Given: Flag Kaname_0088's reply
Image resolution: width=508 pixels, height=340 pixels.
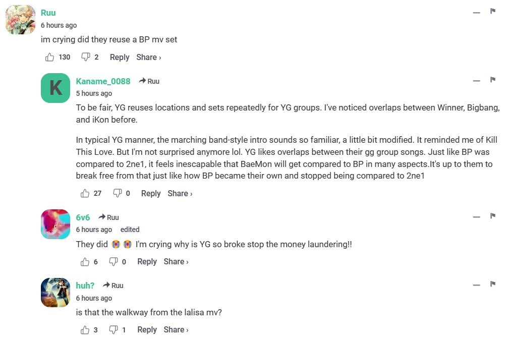Looking at the screenshot, I should (x=492, y=80).
